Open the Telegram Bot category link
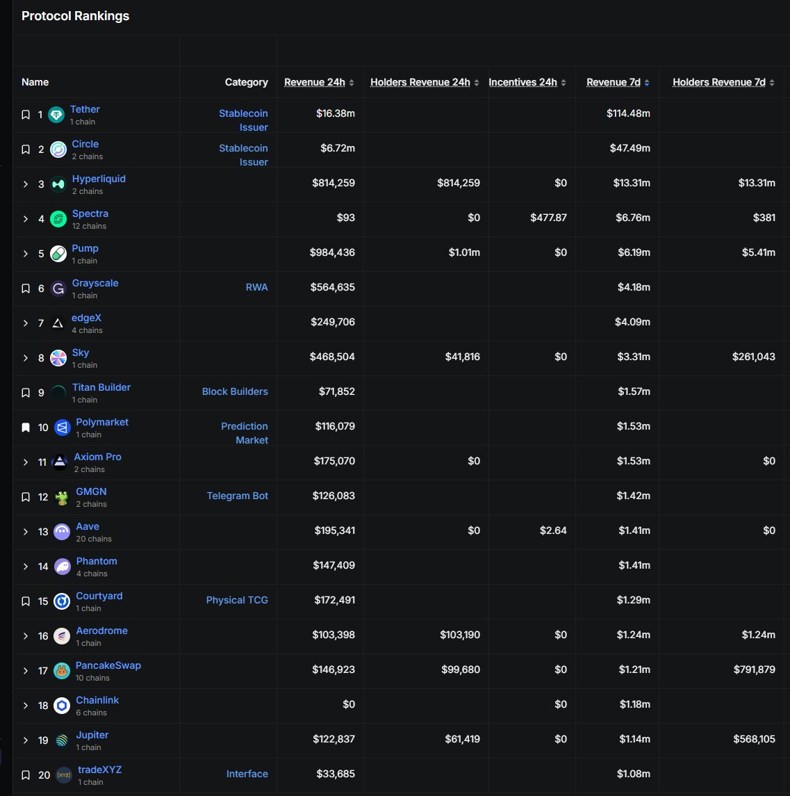This screenshot has width=790, height=796. [x=238, y=496]
